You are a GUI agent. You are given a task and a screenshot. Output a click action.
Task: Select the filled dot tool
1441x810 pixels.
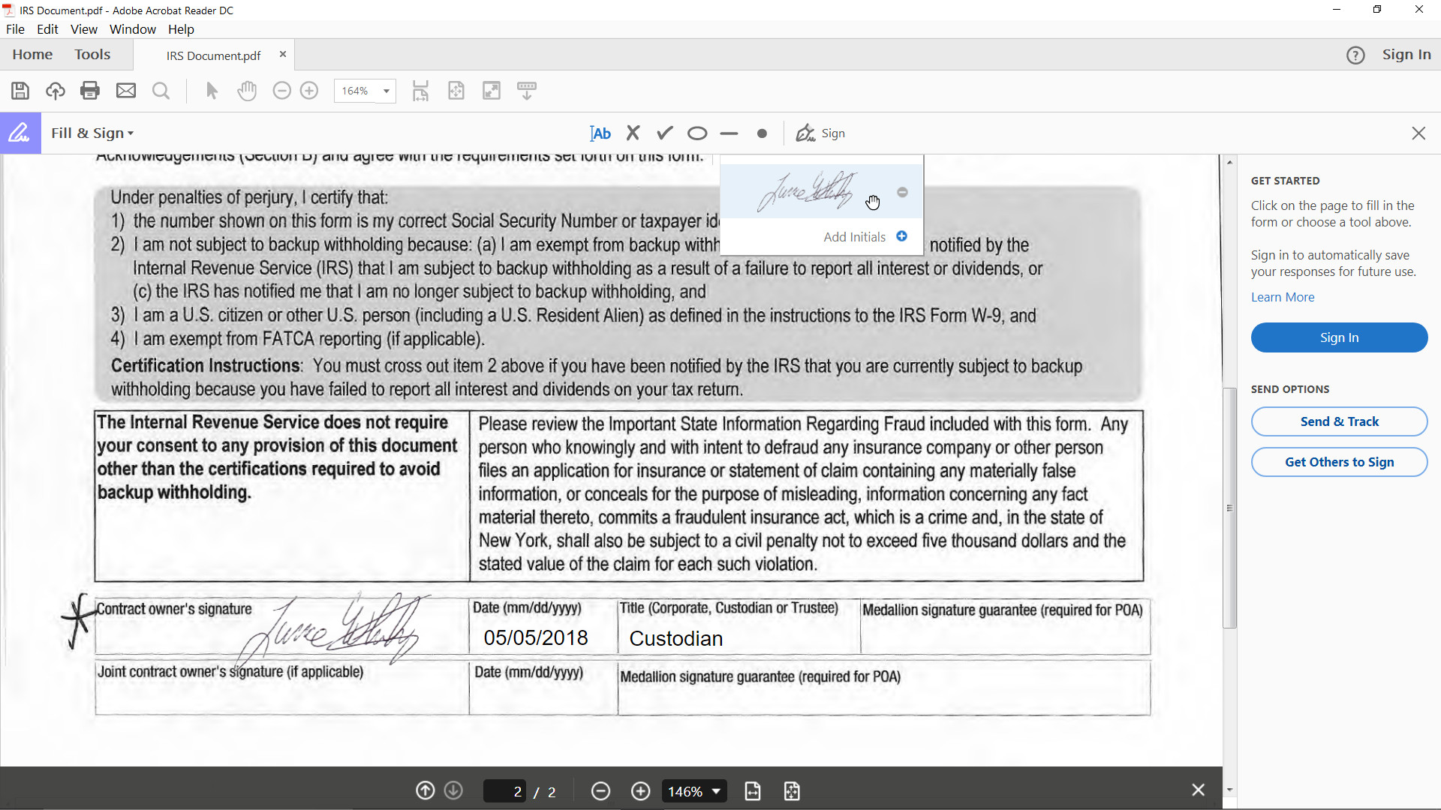coord(762,133)
